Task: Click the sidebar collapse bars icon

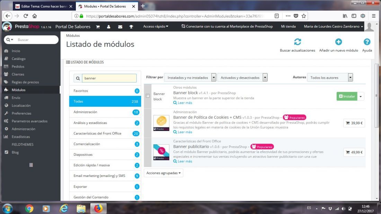Action: [31, 165]
